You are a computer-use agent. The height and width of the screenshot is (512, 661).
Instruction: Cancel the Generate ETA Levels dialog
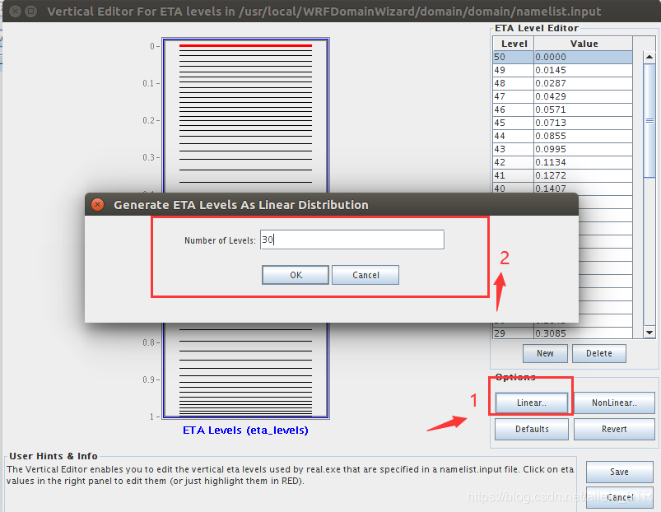click(365, 275)
